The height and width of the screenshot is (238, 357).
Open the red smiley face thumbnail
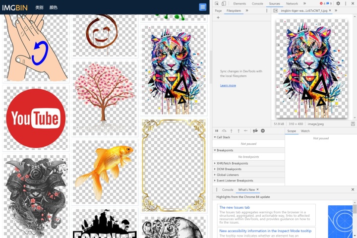pyautogui.click(x=105, y=36)
